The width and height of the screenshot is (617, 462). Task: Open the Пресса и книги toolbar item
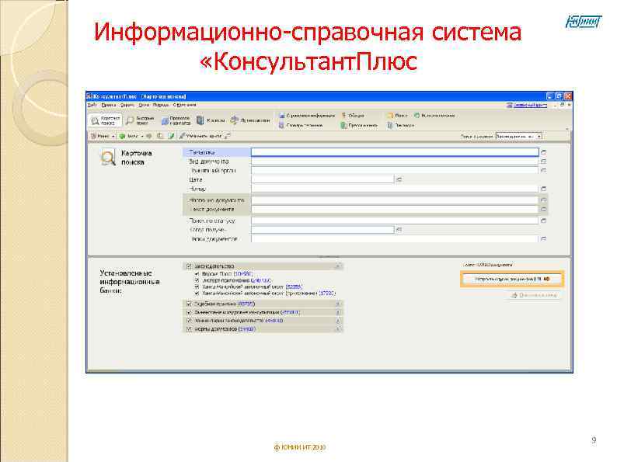click(359, 126)
